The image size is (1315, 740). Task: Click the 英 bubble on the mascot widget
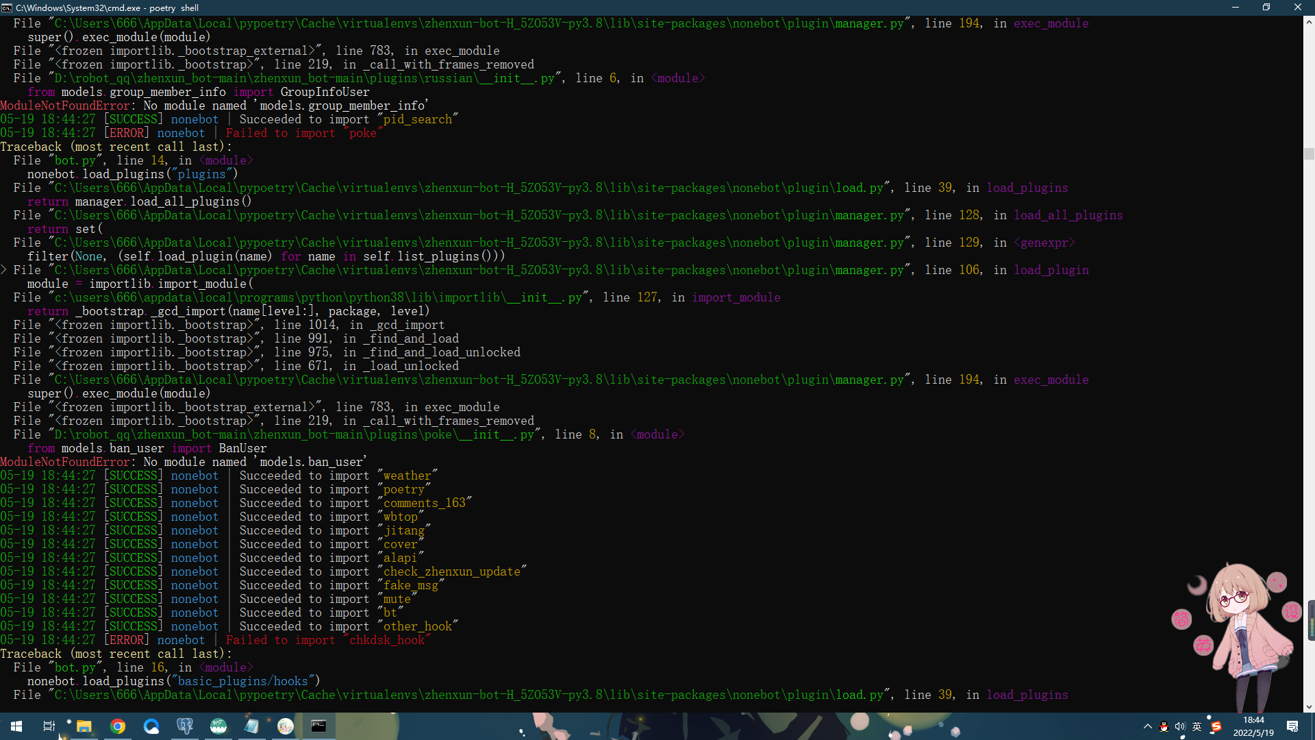click(x=1203, y=645)
